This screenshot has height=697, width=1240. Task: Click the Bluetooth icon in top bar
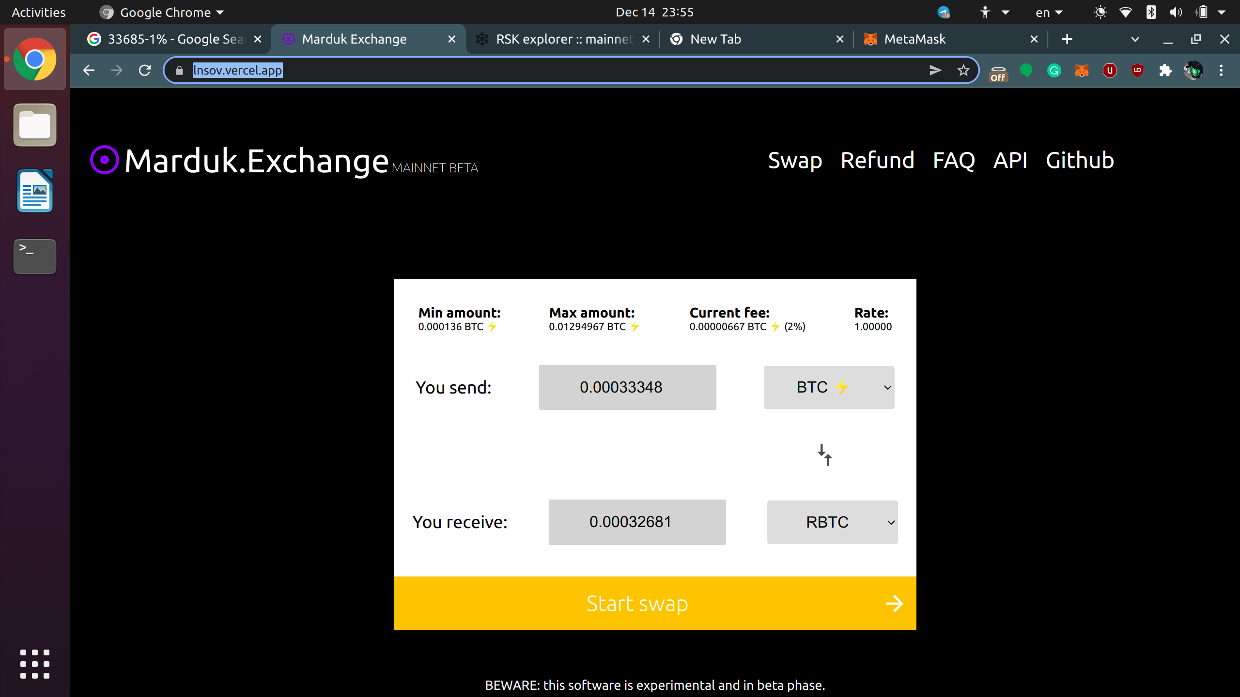click(x=1151, y=12)
